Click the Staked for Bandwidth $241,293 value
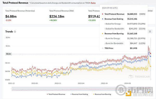This screenshot has width=156, height=99. (133, 29)
